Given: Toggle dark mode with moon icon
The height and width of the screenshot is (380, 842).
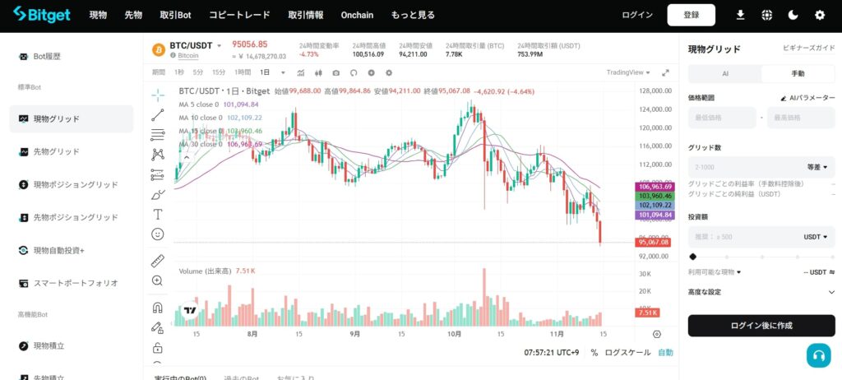Looking at the screenshot, I should tap(793, 15).
